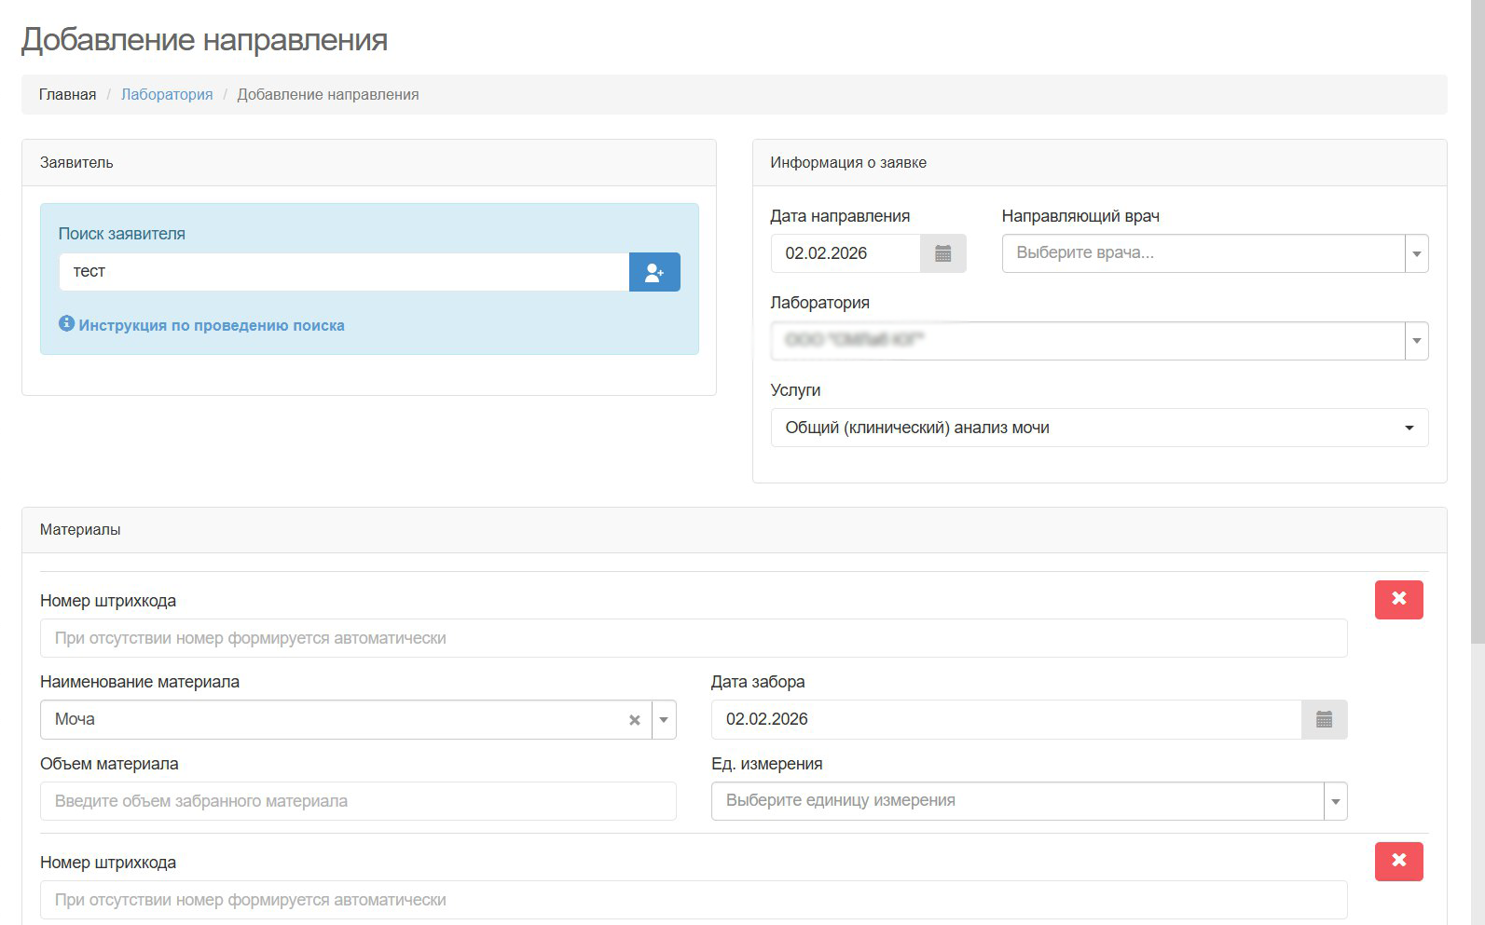Screen dimensions: 1485x925
Task: Expand the Направляющий врач dropdown
Action: 1416,253
